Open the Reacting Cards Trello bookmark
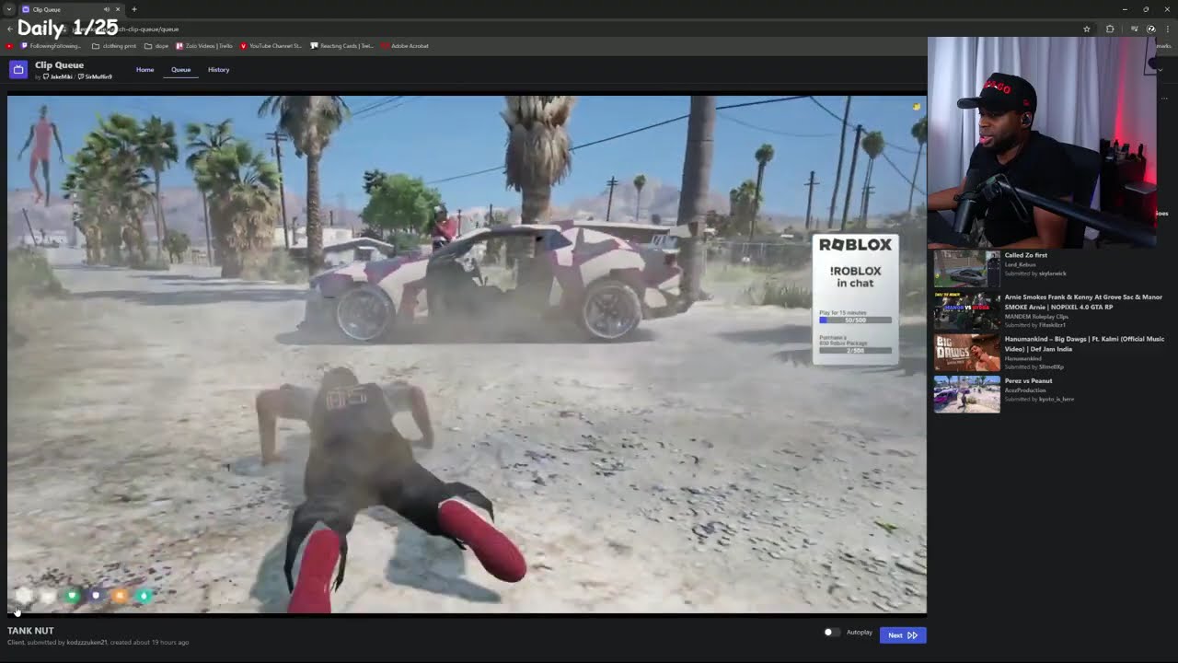The height and width of the screenshot is (663, 1178). (x=342, y=45)
